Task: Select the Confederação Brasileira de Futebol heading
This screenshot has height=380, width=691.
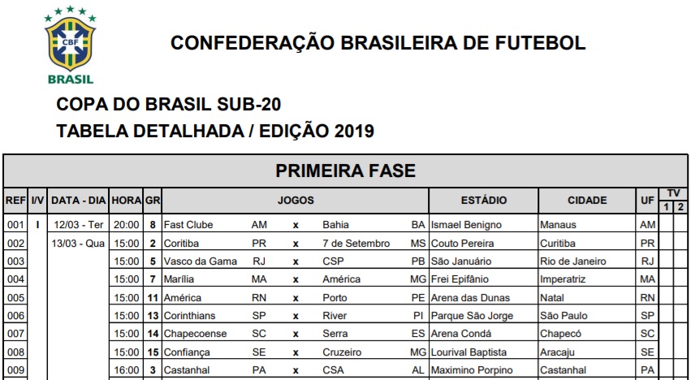Action: point(378,44)
